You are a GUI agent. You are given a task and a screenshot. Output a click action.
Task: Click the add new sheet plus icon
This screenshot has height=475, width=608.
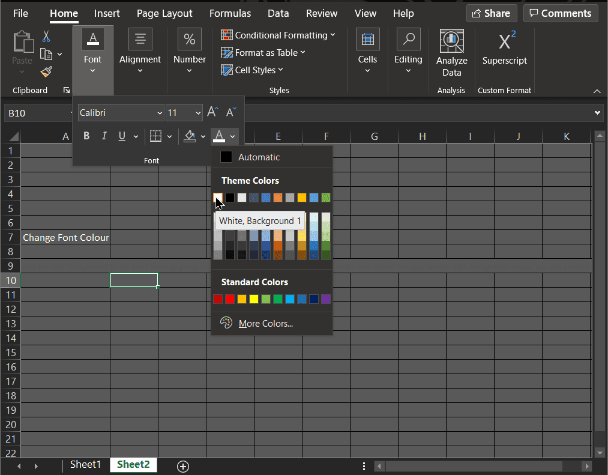(183, 466)
